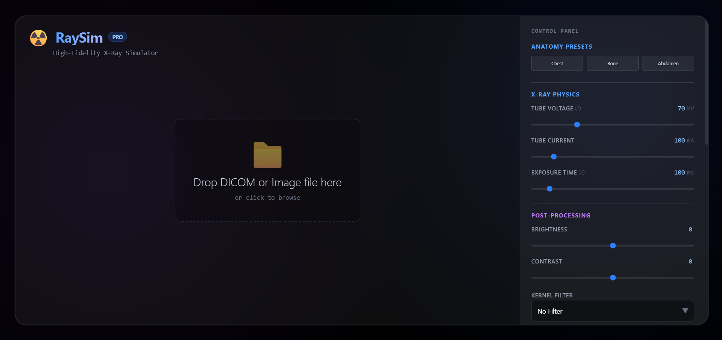Click the folder icon in drop zone
Viewport: 722px width, 340px height.
click(268, 155)
